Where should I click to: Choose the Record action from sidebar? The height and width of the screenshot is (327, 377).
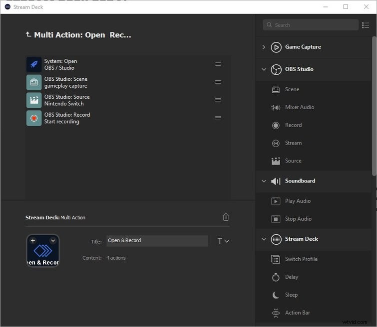pyautogui.click(x=293, y=125)
